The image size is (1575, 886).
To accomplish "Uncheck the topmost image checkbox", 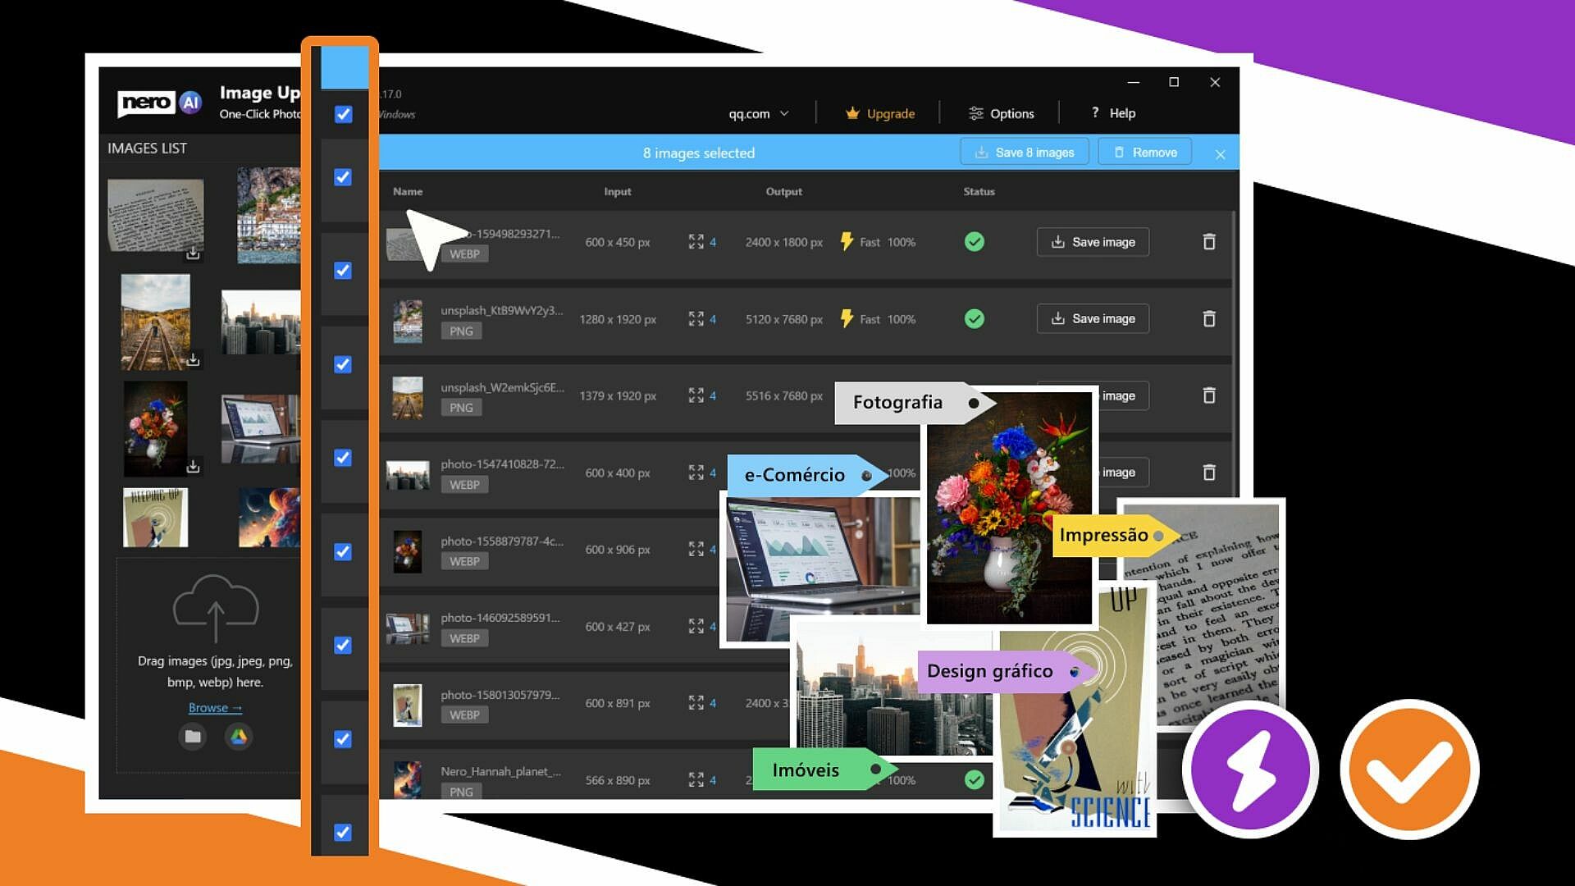I will tap(344, 114).
